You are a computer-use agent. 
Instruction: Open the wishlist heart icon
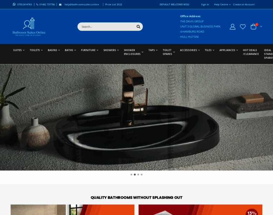point(243,27)
